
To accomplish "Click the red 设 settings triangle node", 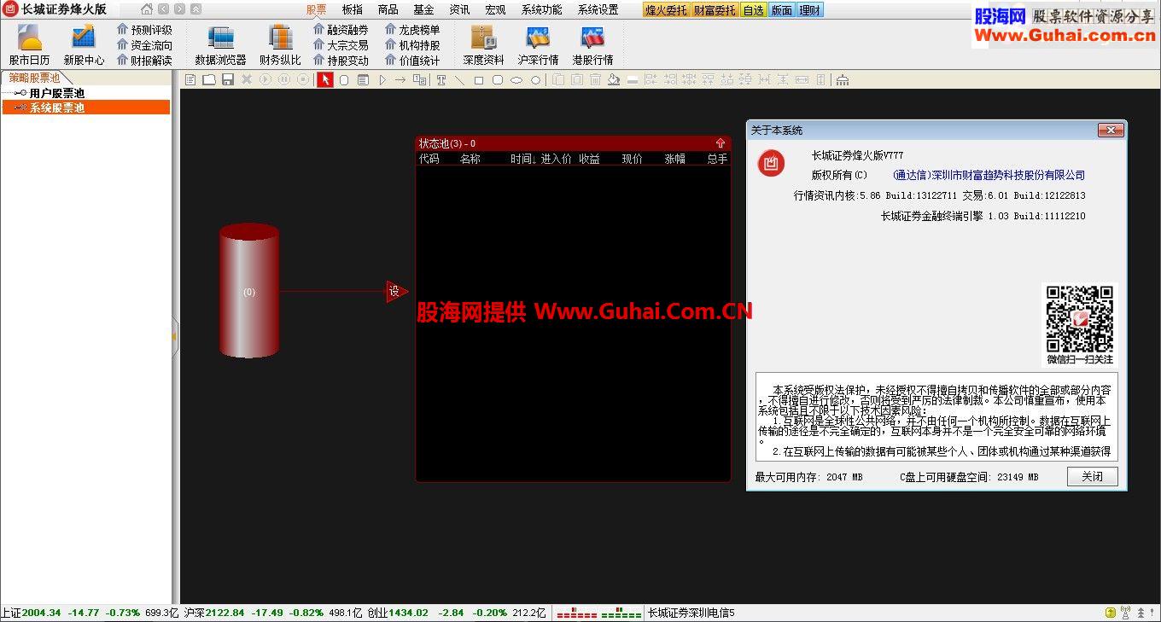I will point(395,292).
